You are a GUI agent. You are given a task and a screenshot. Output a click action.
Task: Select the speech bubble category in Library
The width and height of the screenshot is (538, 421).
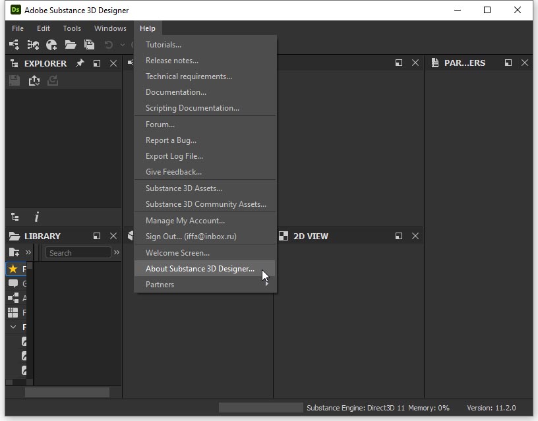coord(13,283)
